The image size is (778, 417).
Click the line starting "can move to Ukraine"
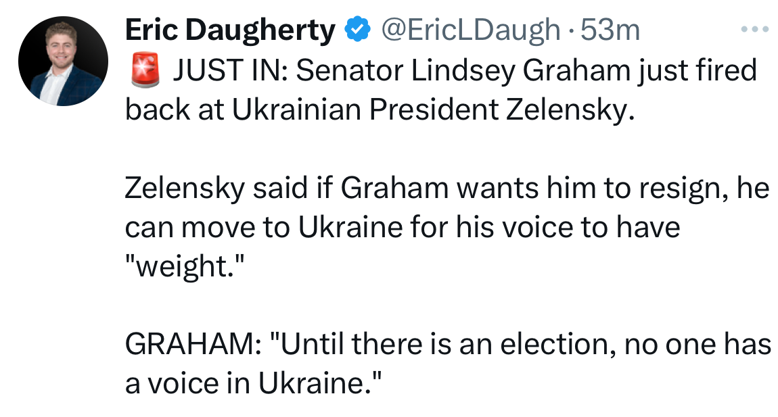[402, 228]
